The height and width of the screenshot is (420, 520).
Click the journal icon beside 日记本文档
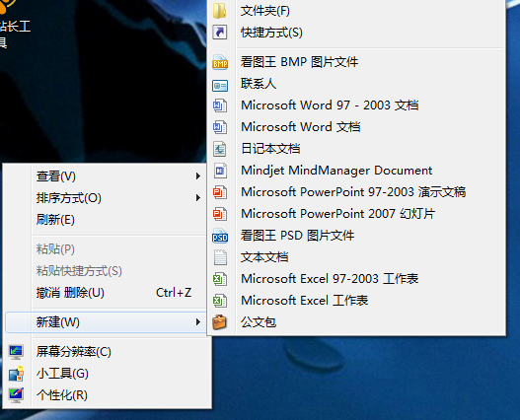[x=220, y=149]
